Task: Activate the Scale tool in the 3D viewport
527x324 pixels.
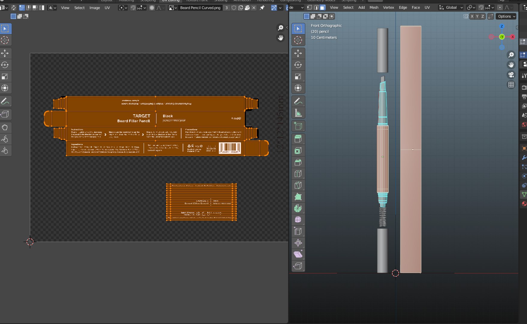Action: 298,76
